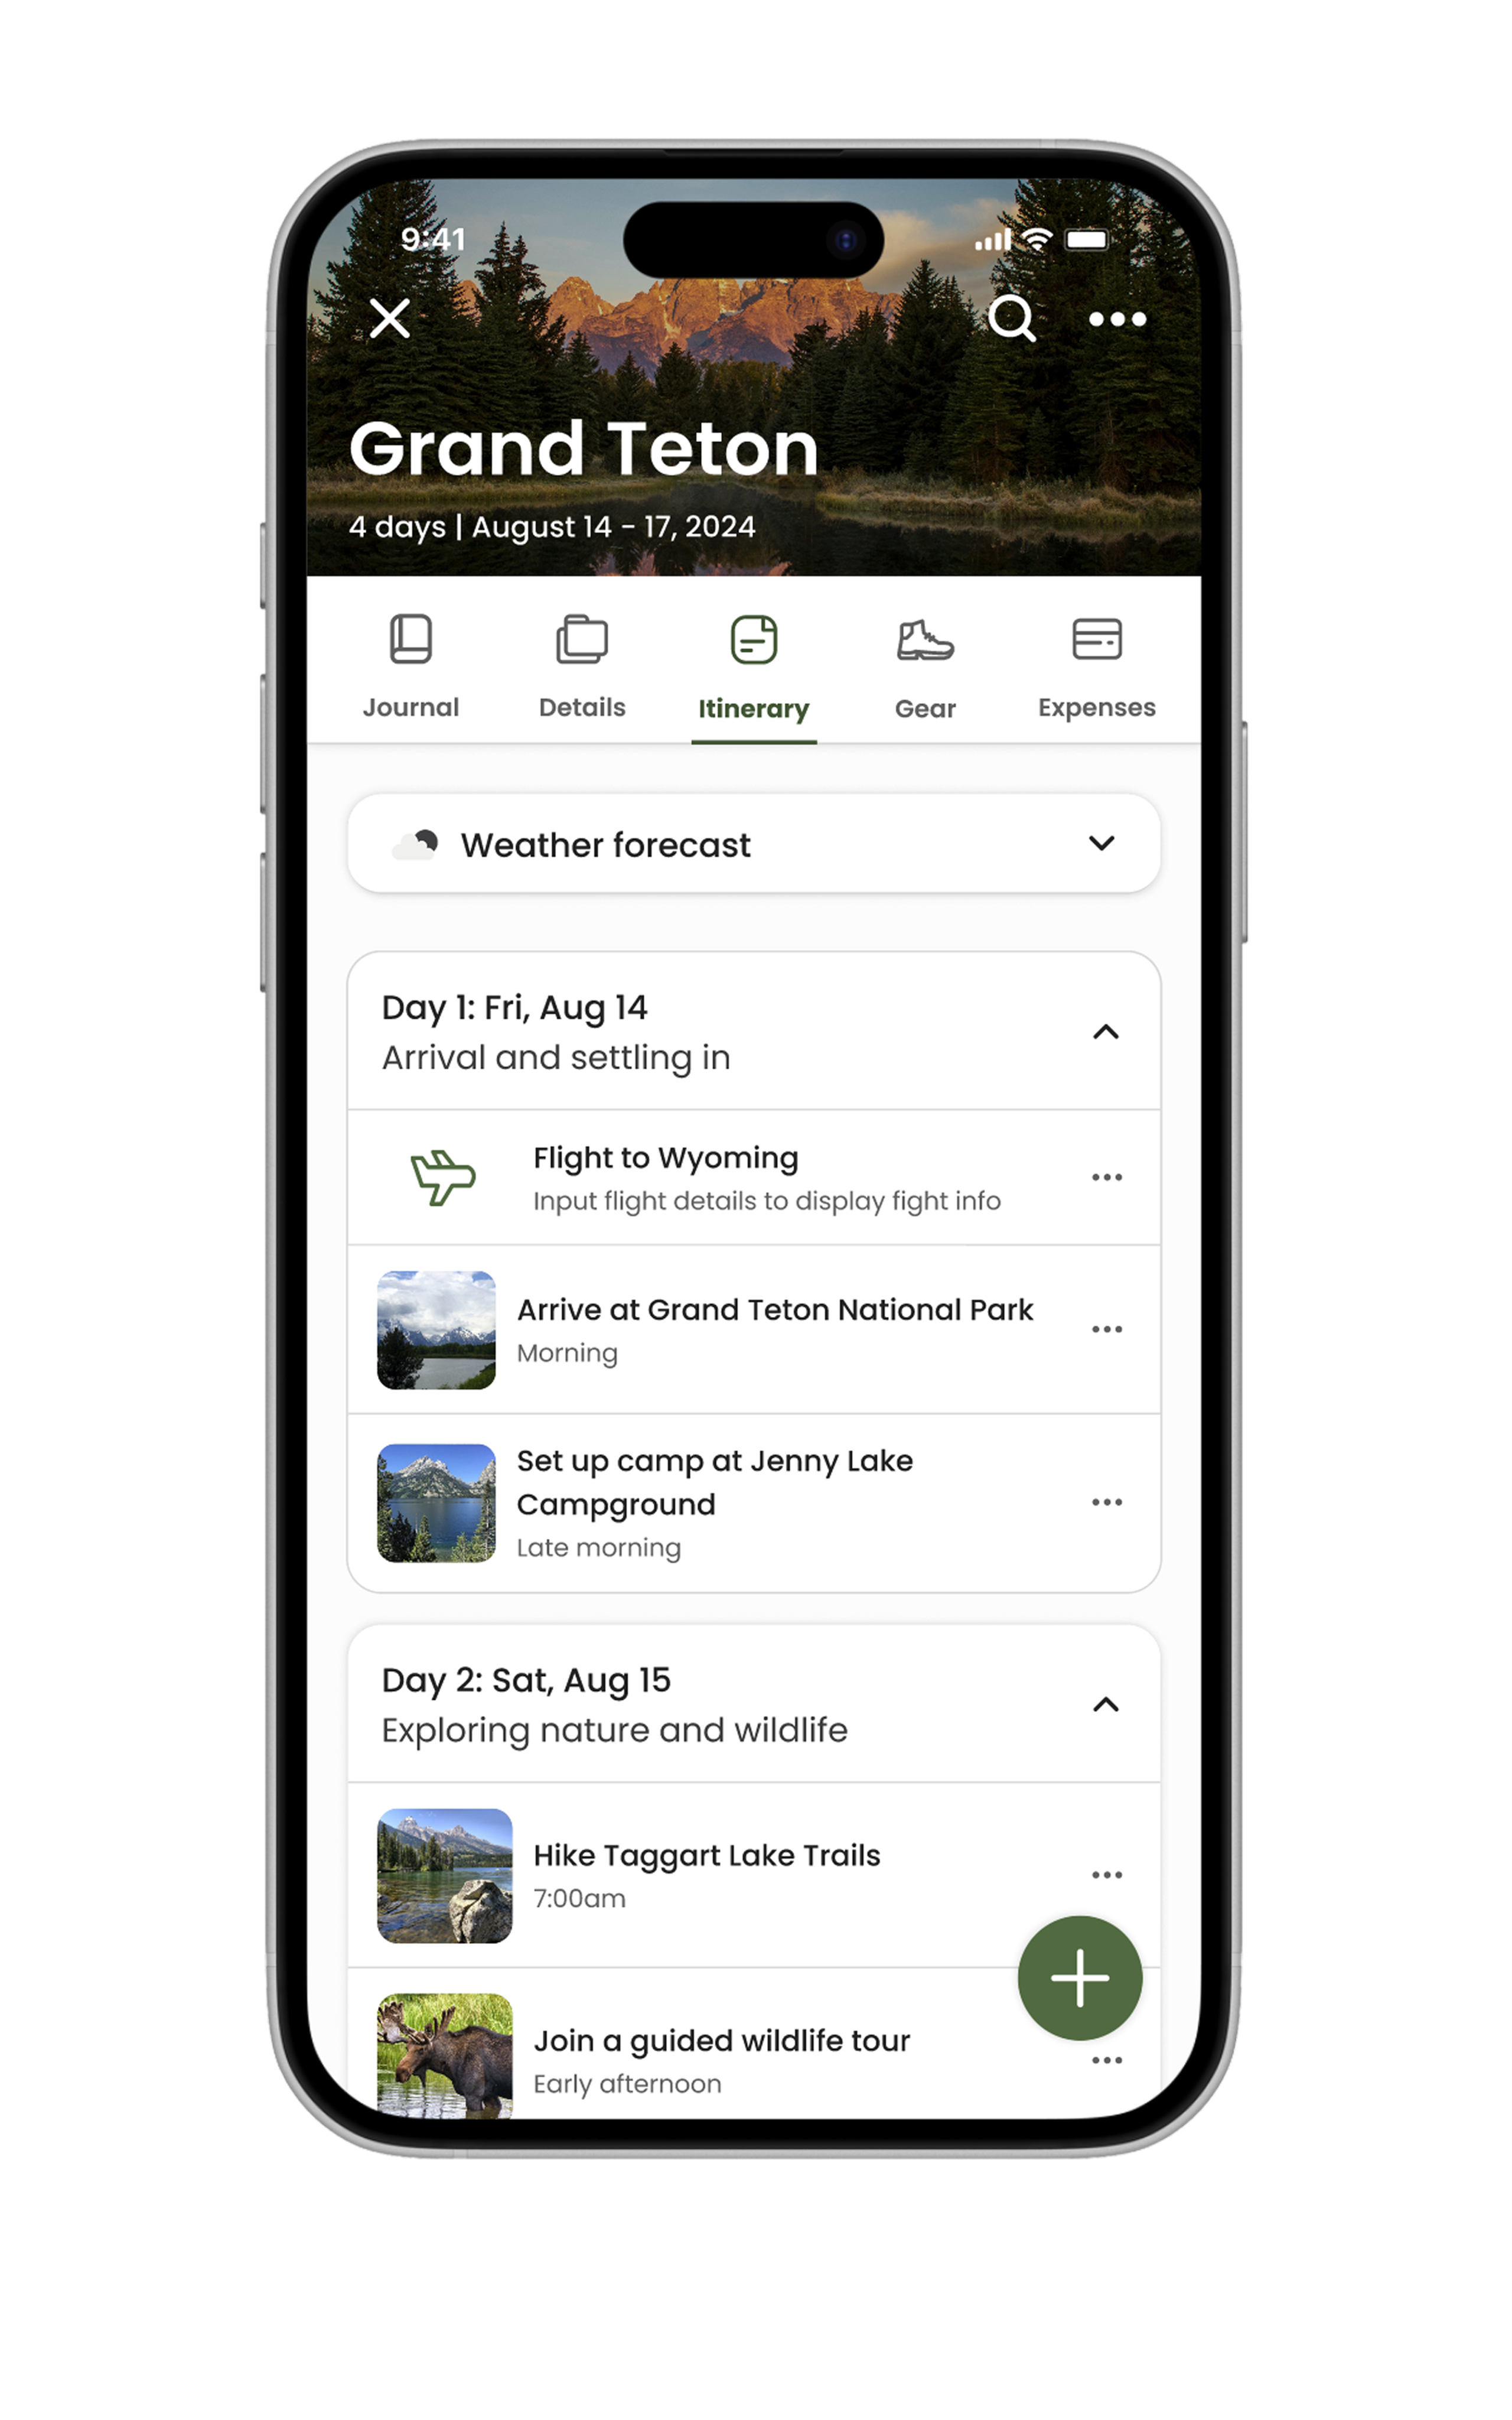Image resolution: width=1512 pixels, height=2420 pixels.
Task: Tap the green plus add button
Action: [1079, 1977]
